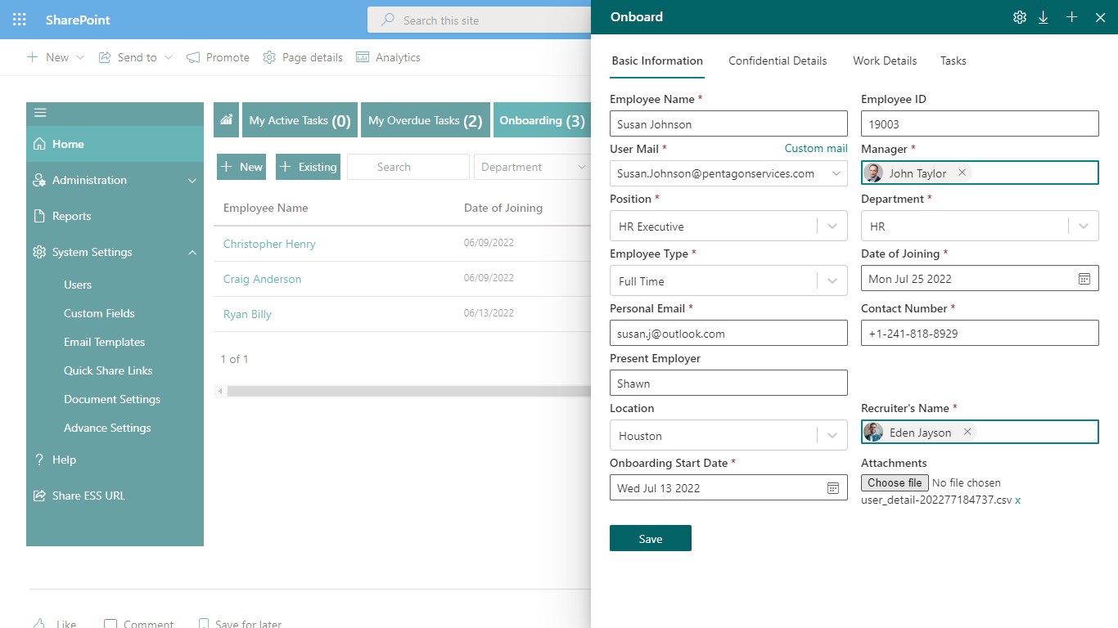
Task: Click the Comment icon at page bottom
Action: tap(110, 624)
